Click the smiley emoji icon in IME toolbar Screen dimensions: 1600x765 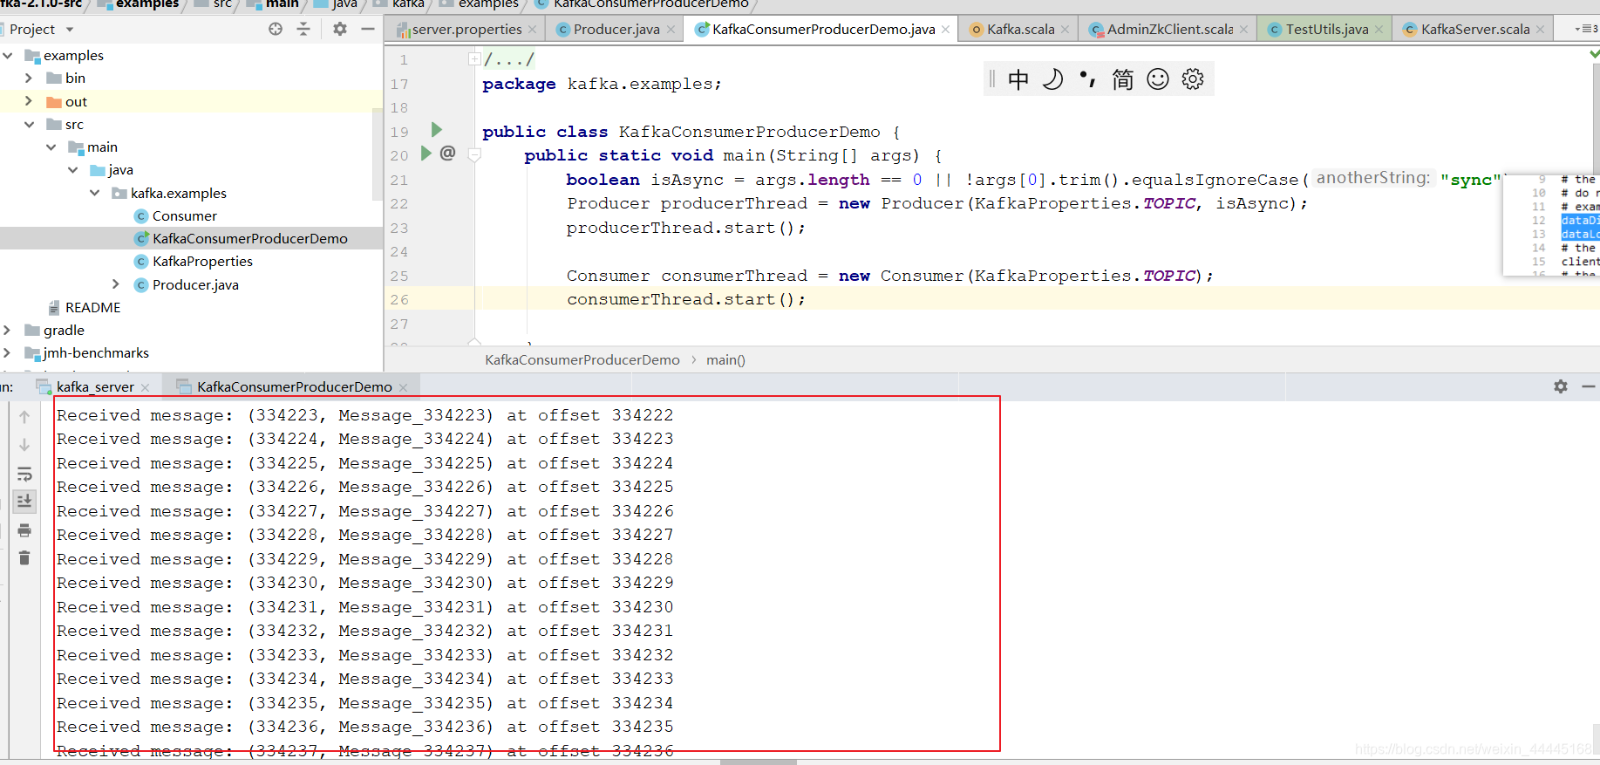pyautogui.click(x=1158, y=79)
